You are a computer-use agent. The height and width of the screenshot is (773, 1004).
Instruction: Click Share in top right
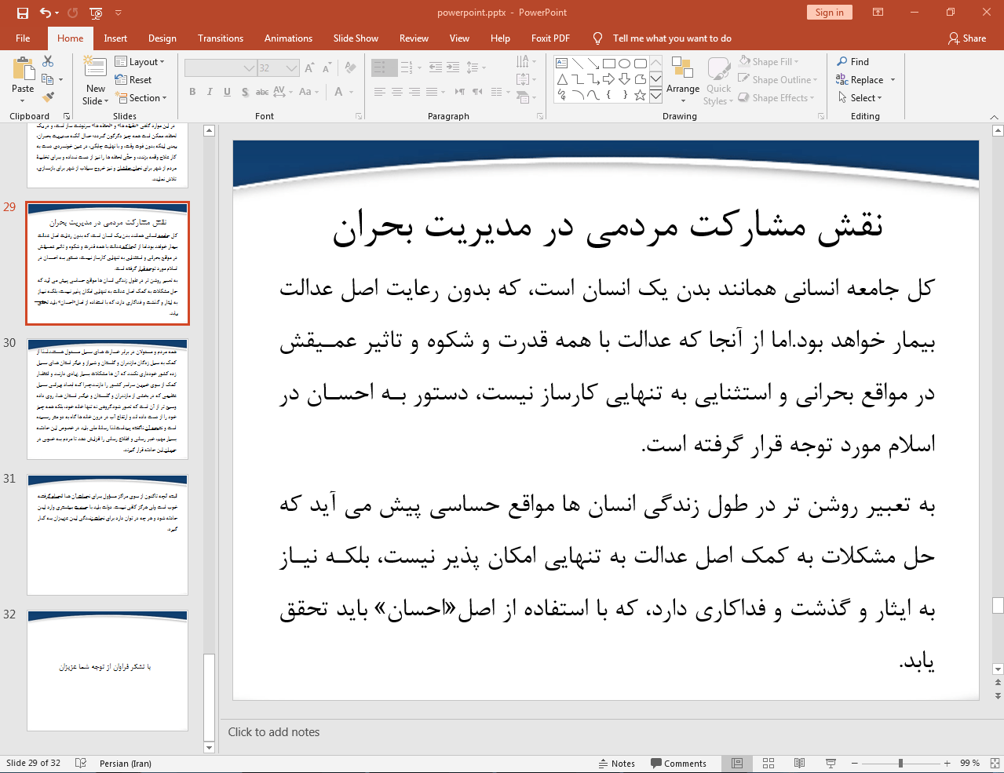(967, 38)
